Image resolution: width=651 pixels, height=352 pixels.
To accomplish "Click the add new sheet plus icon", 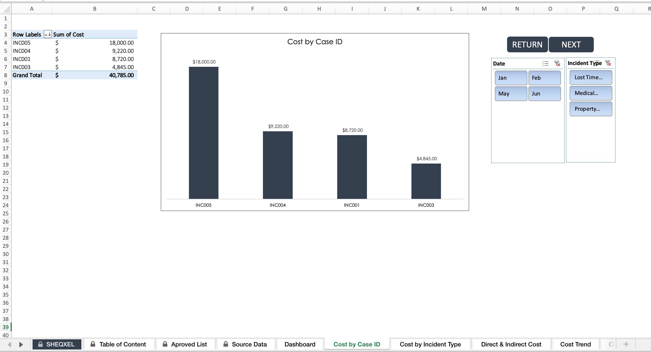I will [626, 344].
